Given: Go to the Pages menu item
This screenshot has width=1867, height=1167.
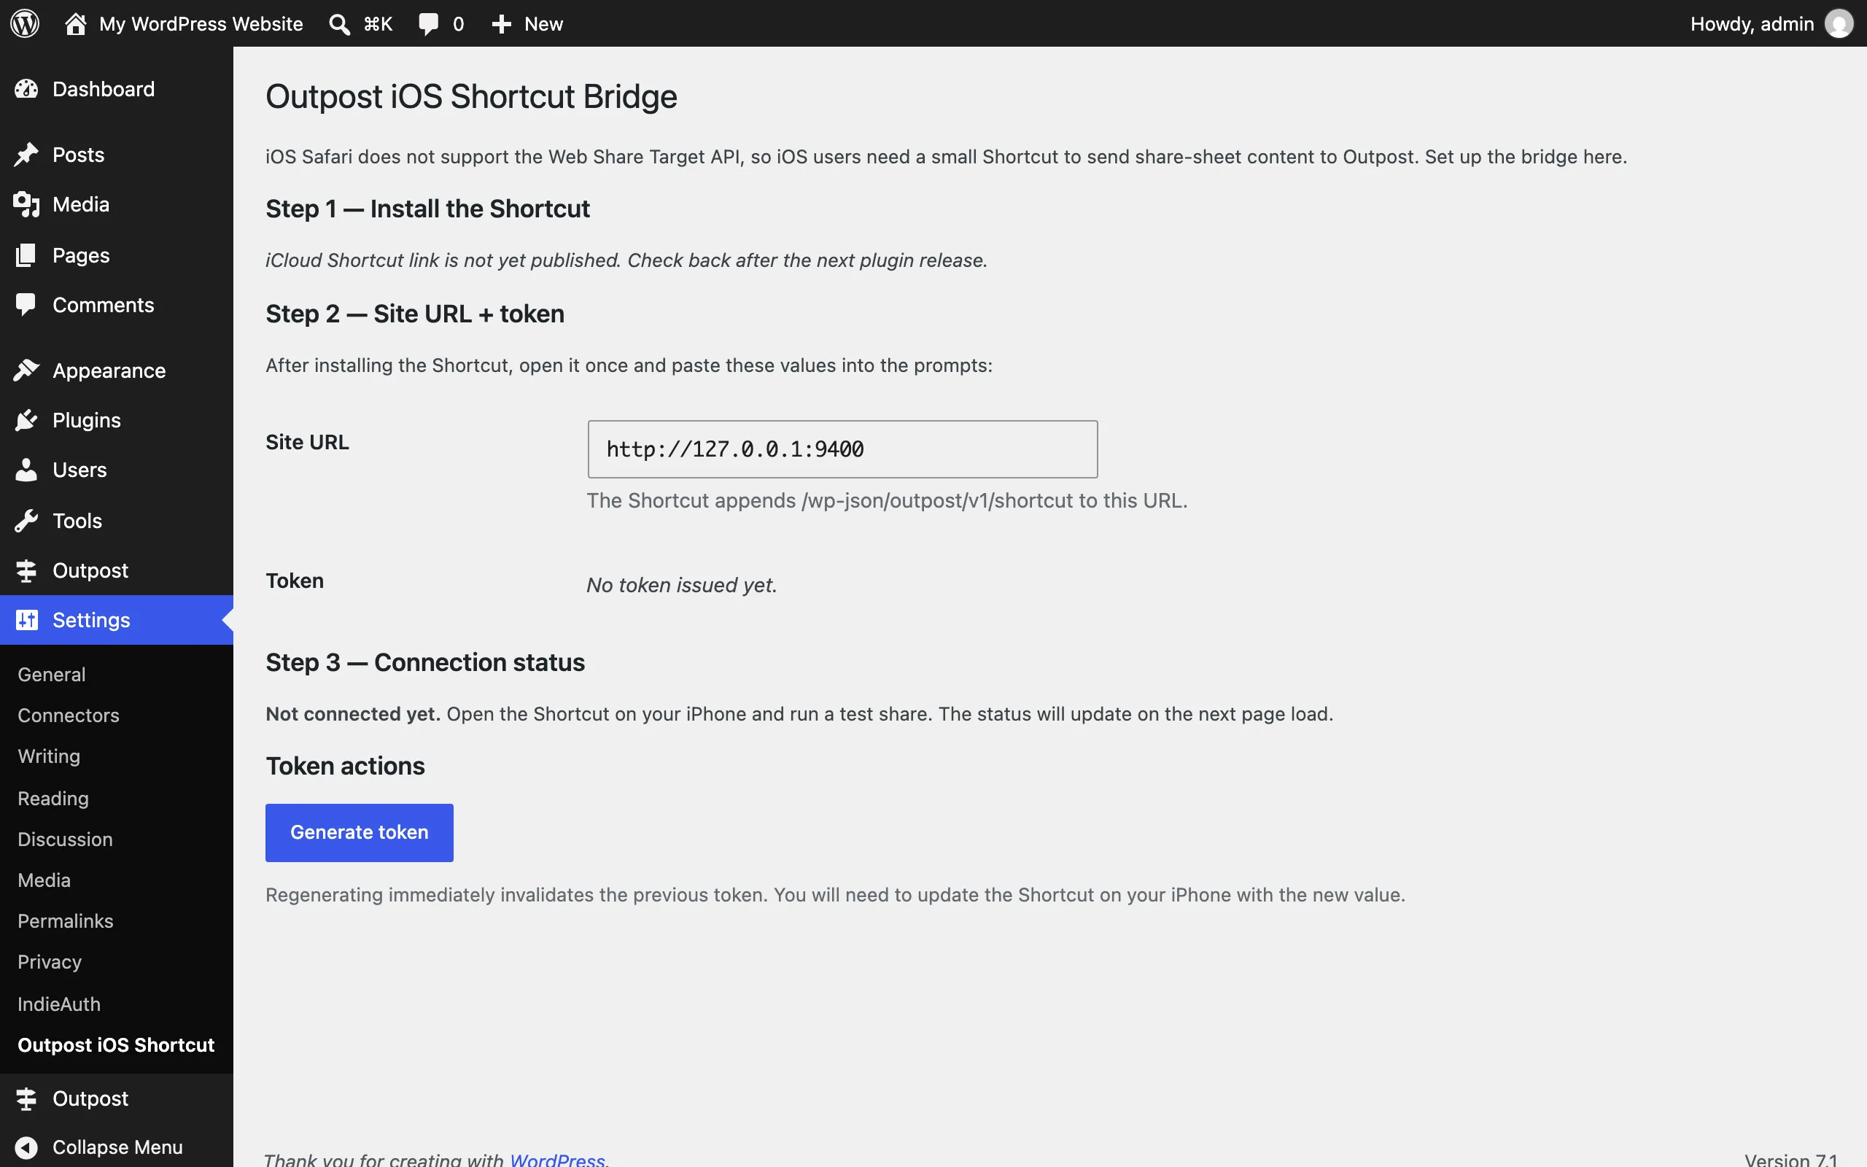Looking at the screenshot, I should (117, 255).
